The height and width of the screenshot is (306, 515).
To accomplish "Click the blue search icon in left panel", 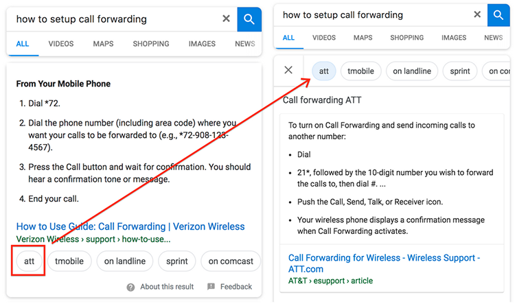I will pos(249,19).
